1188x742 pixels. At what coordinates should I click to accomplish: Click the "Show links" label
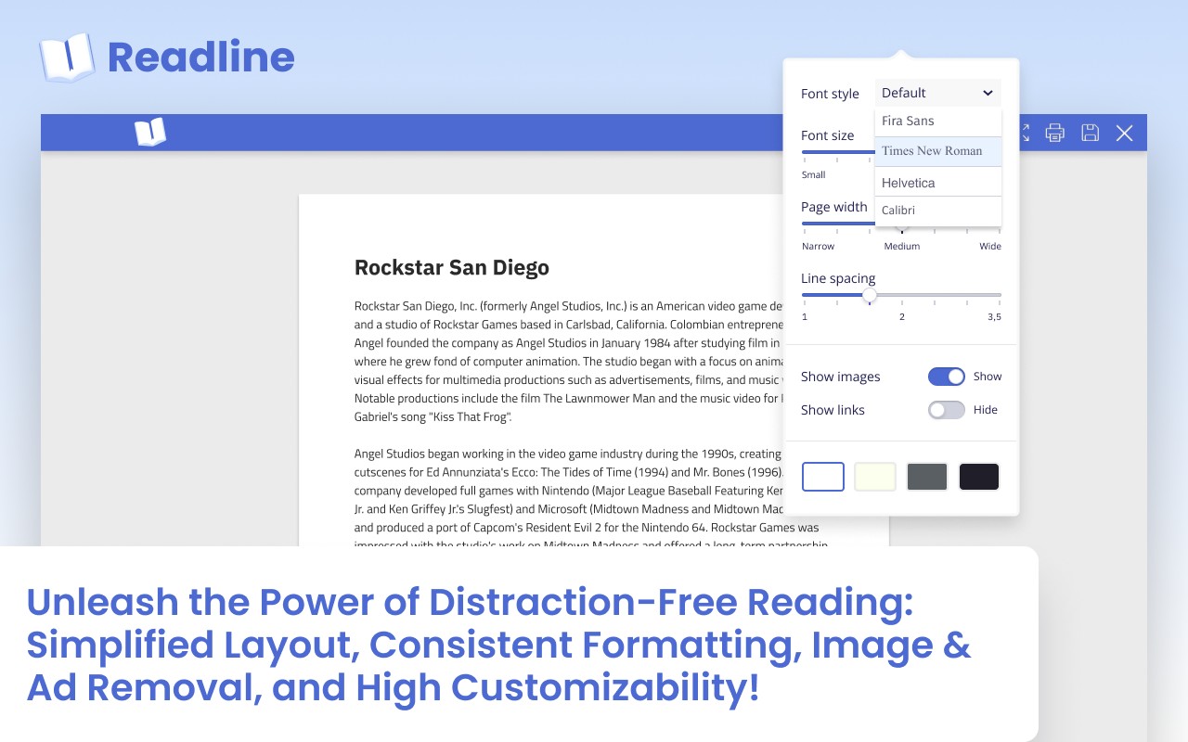click(833, 410)
